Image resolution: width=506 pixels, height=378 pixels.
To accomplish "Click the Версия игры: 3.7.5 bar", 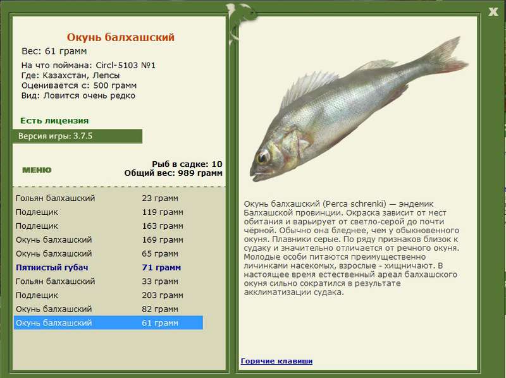I will tap(77, 136).
